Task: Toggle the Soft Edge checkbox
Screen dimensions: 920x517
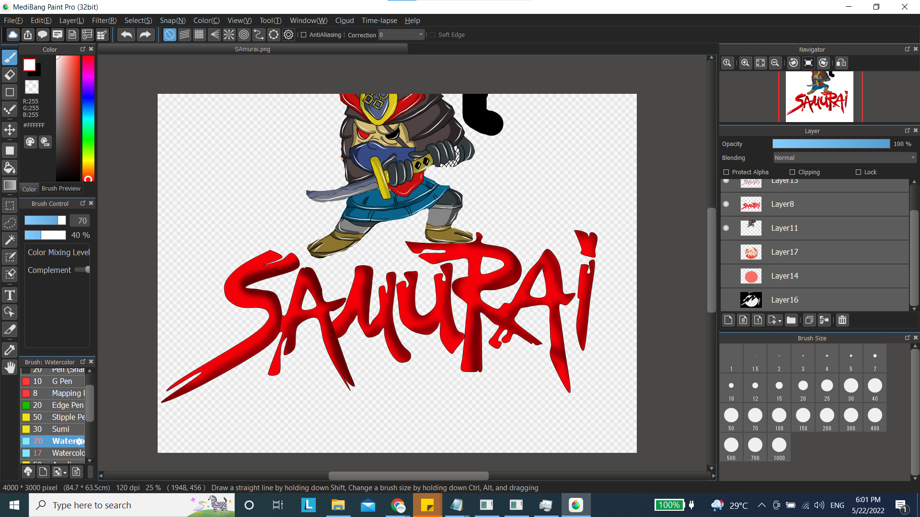Action: click(x=433, y=34)
